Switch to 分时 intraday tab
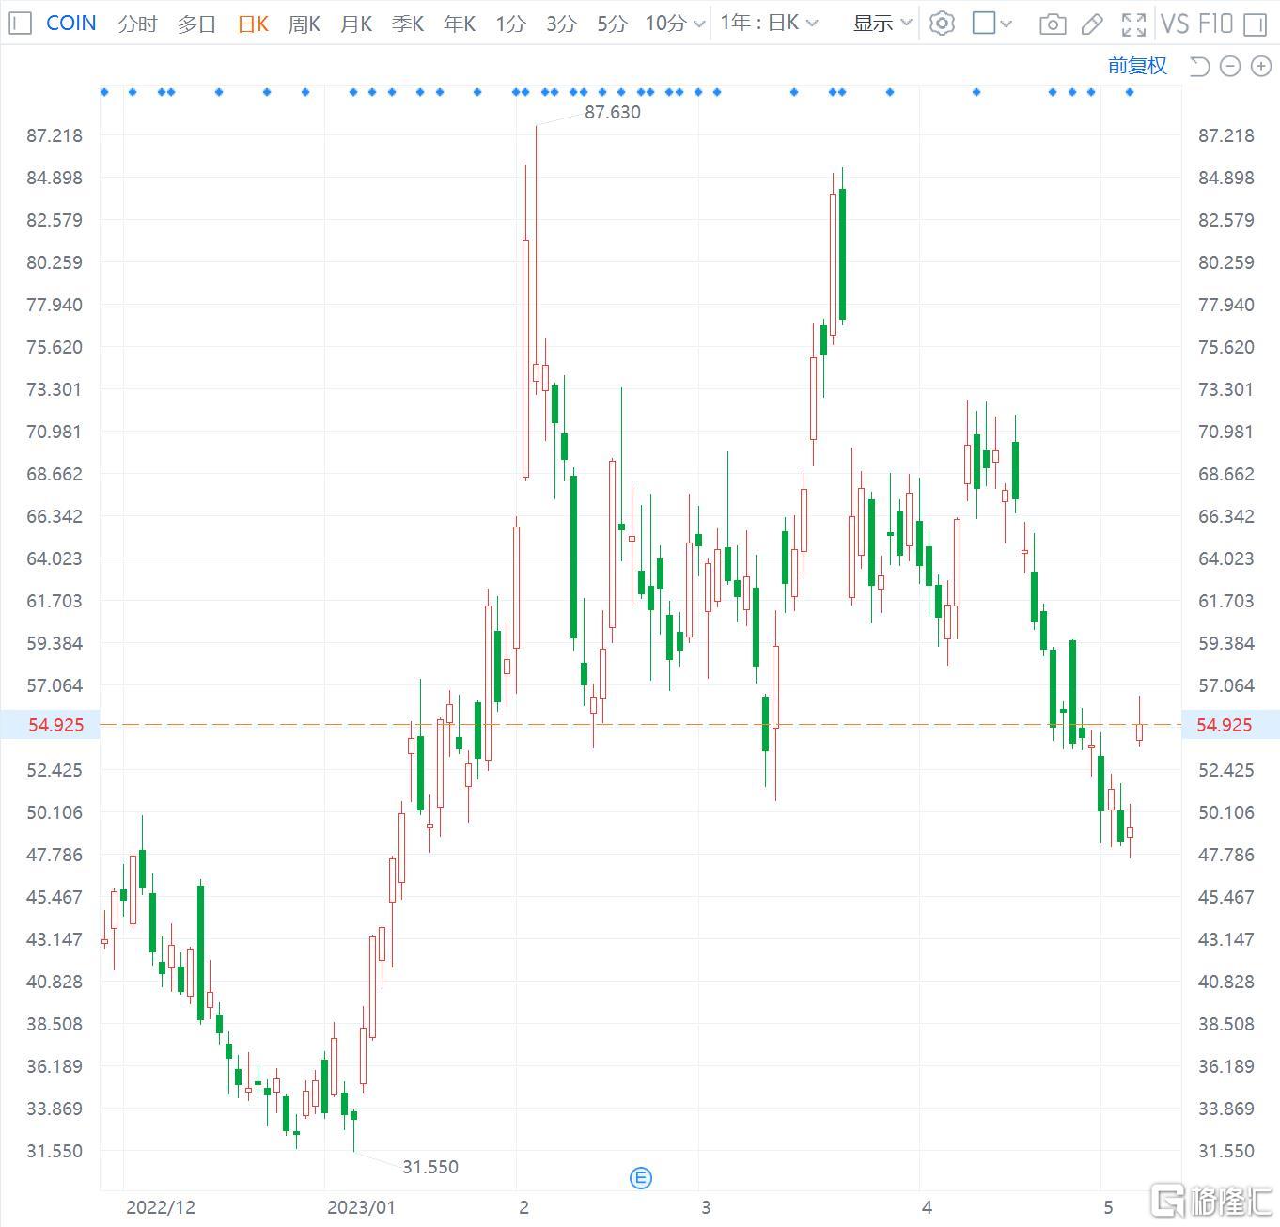Screen dimensions: 1280x1227 tap(137, 24)
